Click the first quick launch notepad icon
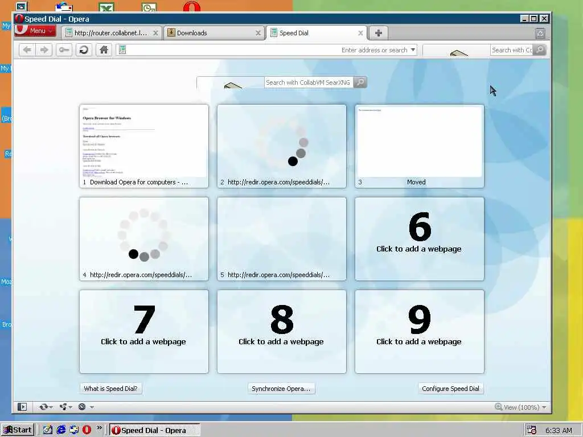The width and height of the screenshot is (583, 437). pos(48,430)
